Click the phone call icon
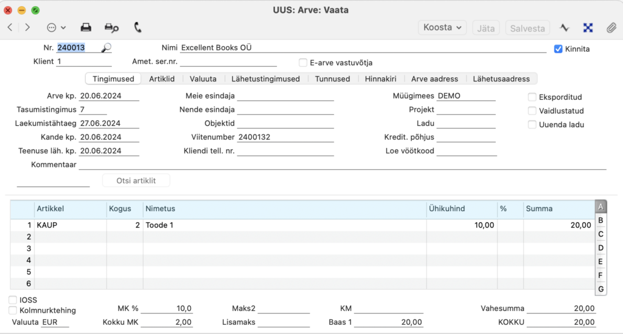 tap(137, 27)
